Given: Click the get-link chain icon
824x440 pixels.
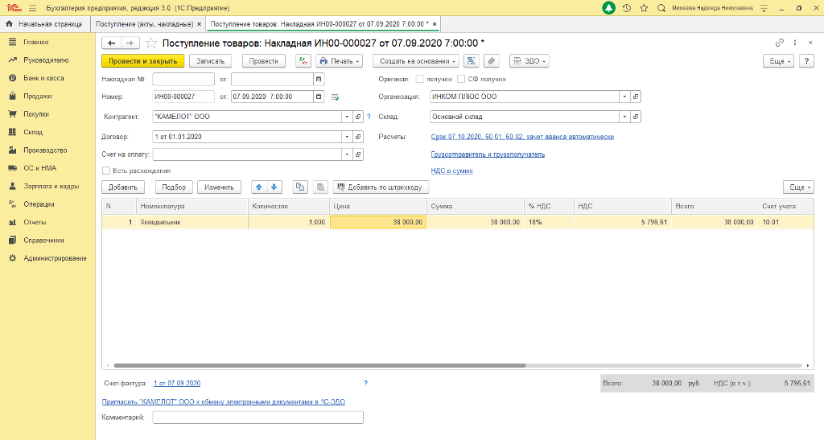Looking at the screenshot, I should click(x=779, y=43).
